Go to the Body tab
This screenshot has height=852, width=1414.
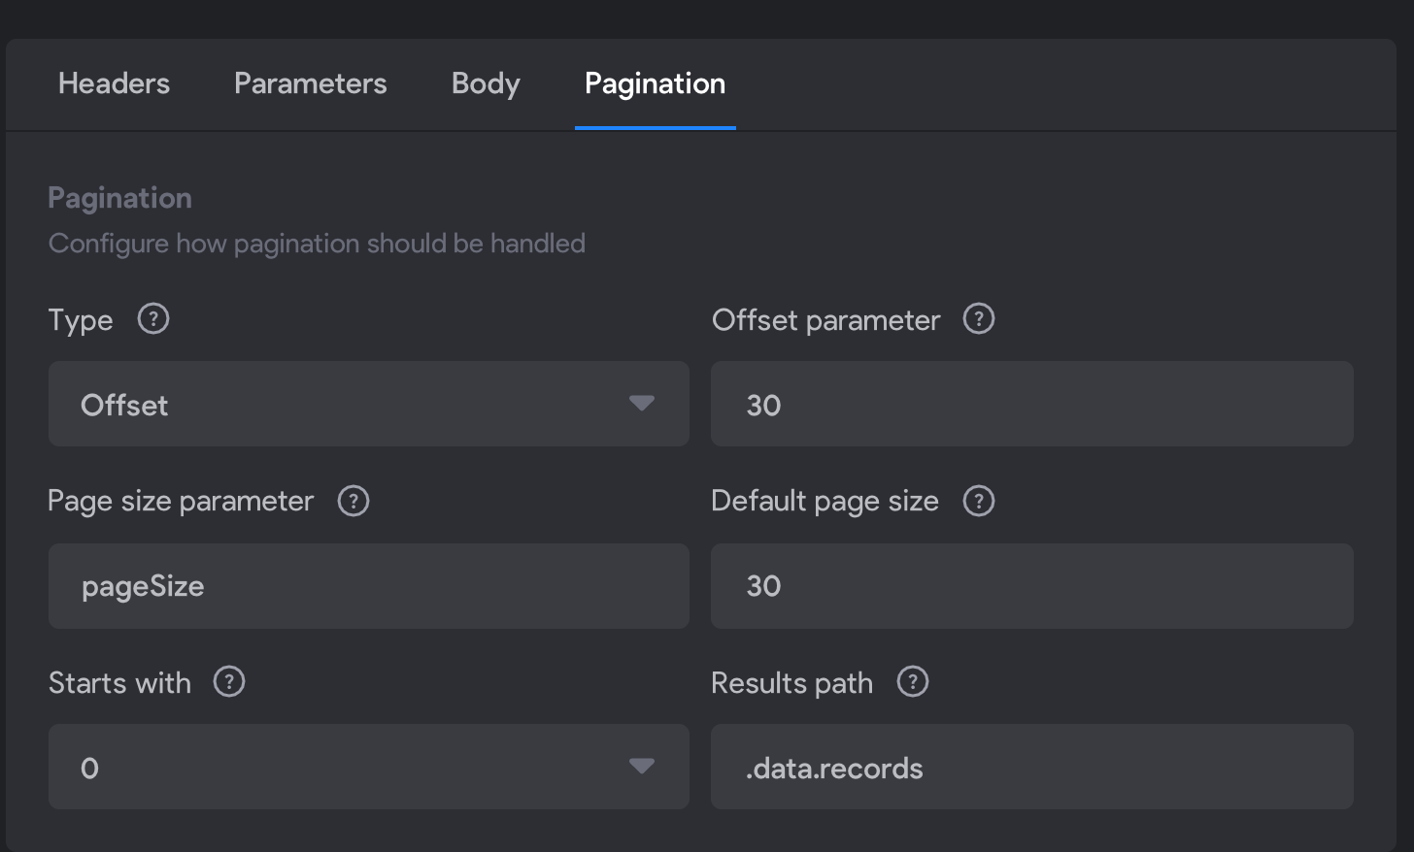[486, 83]
